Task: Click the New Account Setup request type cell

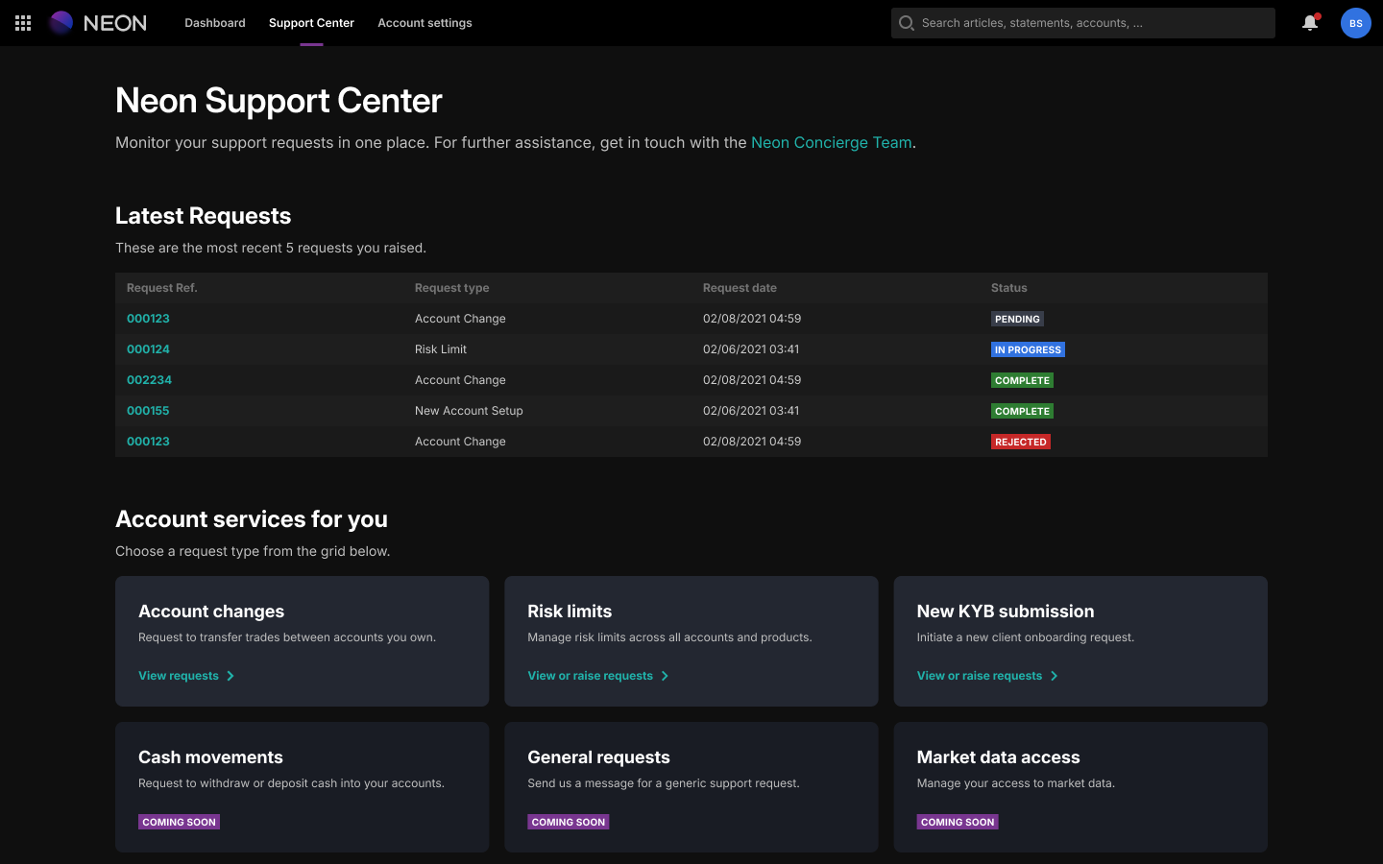Action: [x=469, y=411]
